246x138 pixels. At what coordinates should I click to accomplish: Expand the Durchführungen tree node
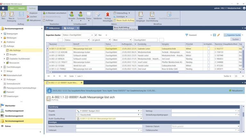tap(2, 67)
